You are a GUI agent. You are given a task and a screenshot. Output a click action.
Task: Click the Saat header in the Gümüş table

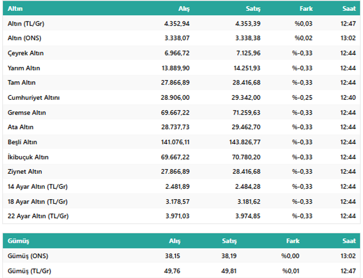[x=349, y=241]
